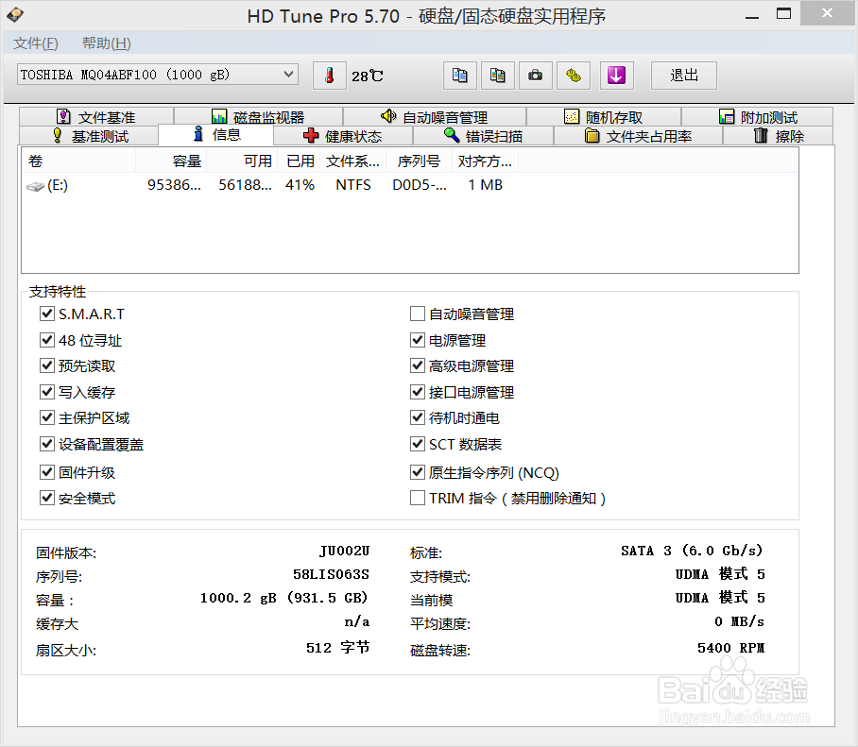Select the 信息 tab
The width and height of the screenshot is (858, 747).
[216, 134]
